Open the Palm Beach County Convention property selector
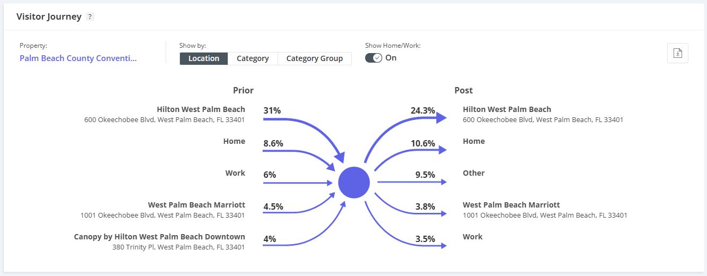Screen dimensions: 707x276 click(x=78, y=58)
